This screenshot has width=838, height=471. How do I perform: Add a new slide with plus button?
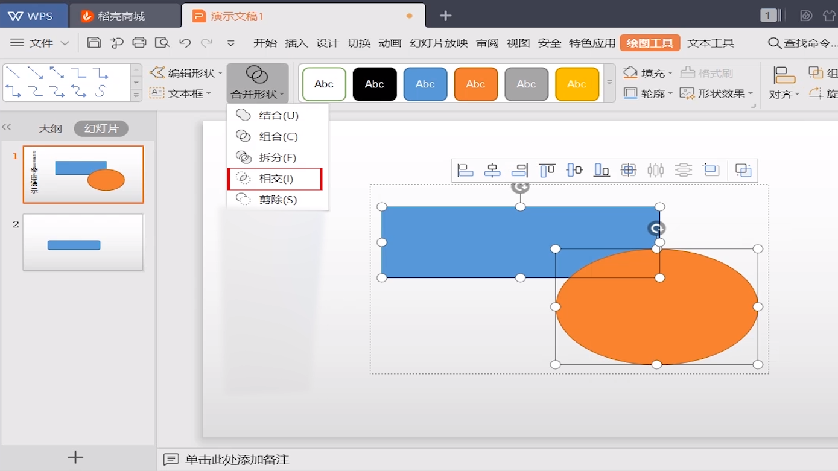pos(75,457)
